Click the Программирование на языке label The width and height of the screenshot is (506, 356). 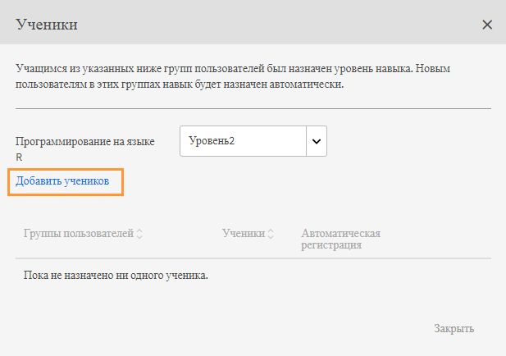click(x=85, y=142)
